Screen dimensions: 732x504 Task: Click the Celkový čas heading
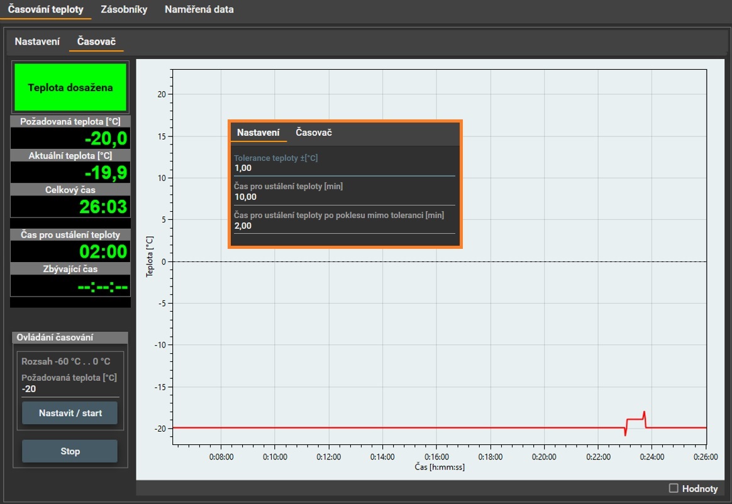(x=70, y=190)
